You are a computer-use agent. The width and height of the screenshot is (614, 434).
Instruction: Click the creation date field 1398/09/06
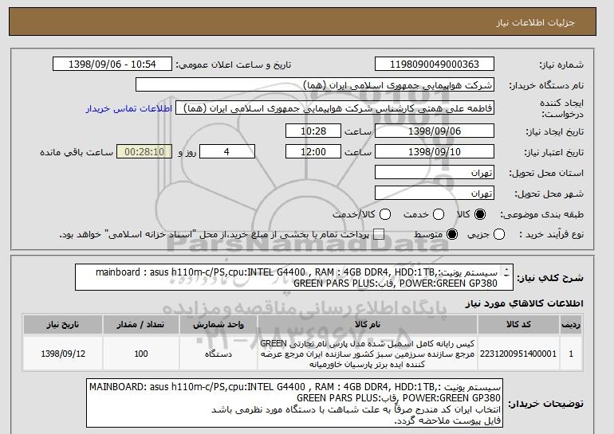435,131
